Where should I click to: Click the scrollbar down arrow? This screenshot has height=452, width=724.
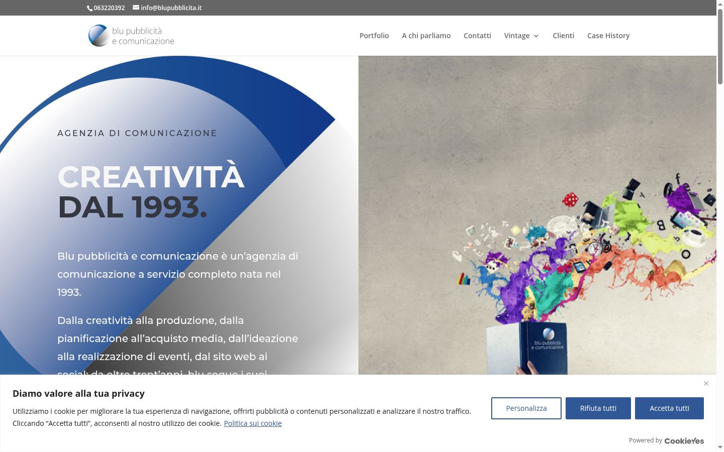(x=720, y=447)
